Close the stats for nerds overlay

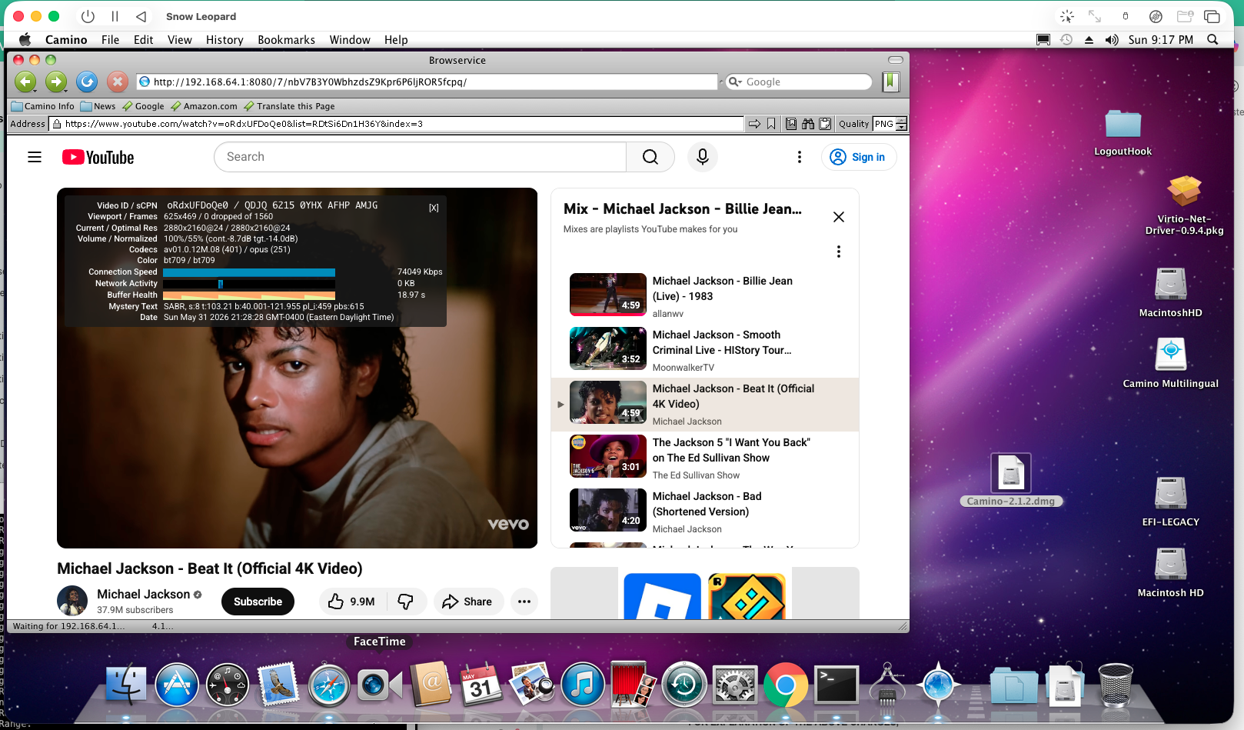coord(434,208)
